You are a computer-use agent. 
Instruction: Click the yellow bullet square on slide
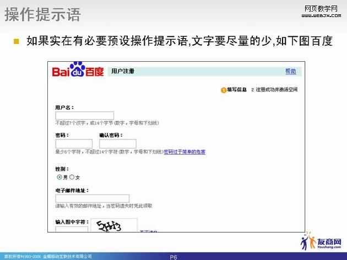click(x=17, y=41)
